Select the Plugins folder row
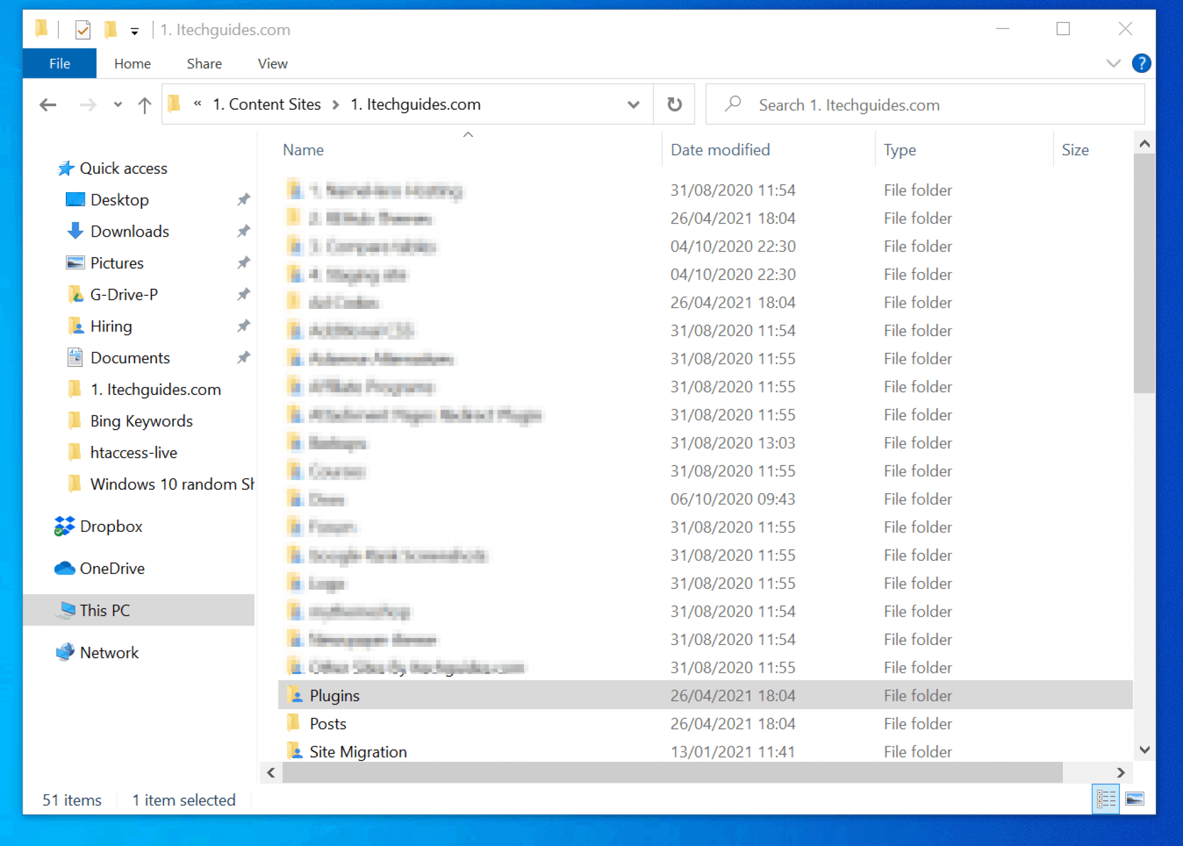This screenshot has height=846, width=1183. [x=705, y=696]
